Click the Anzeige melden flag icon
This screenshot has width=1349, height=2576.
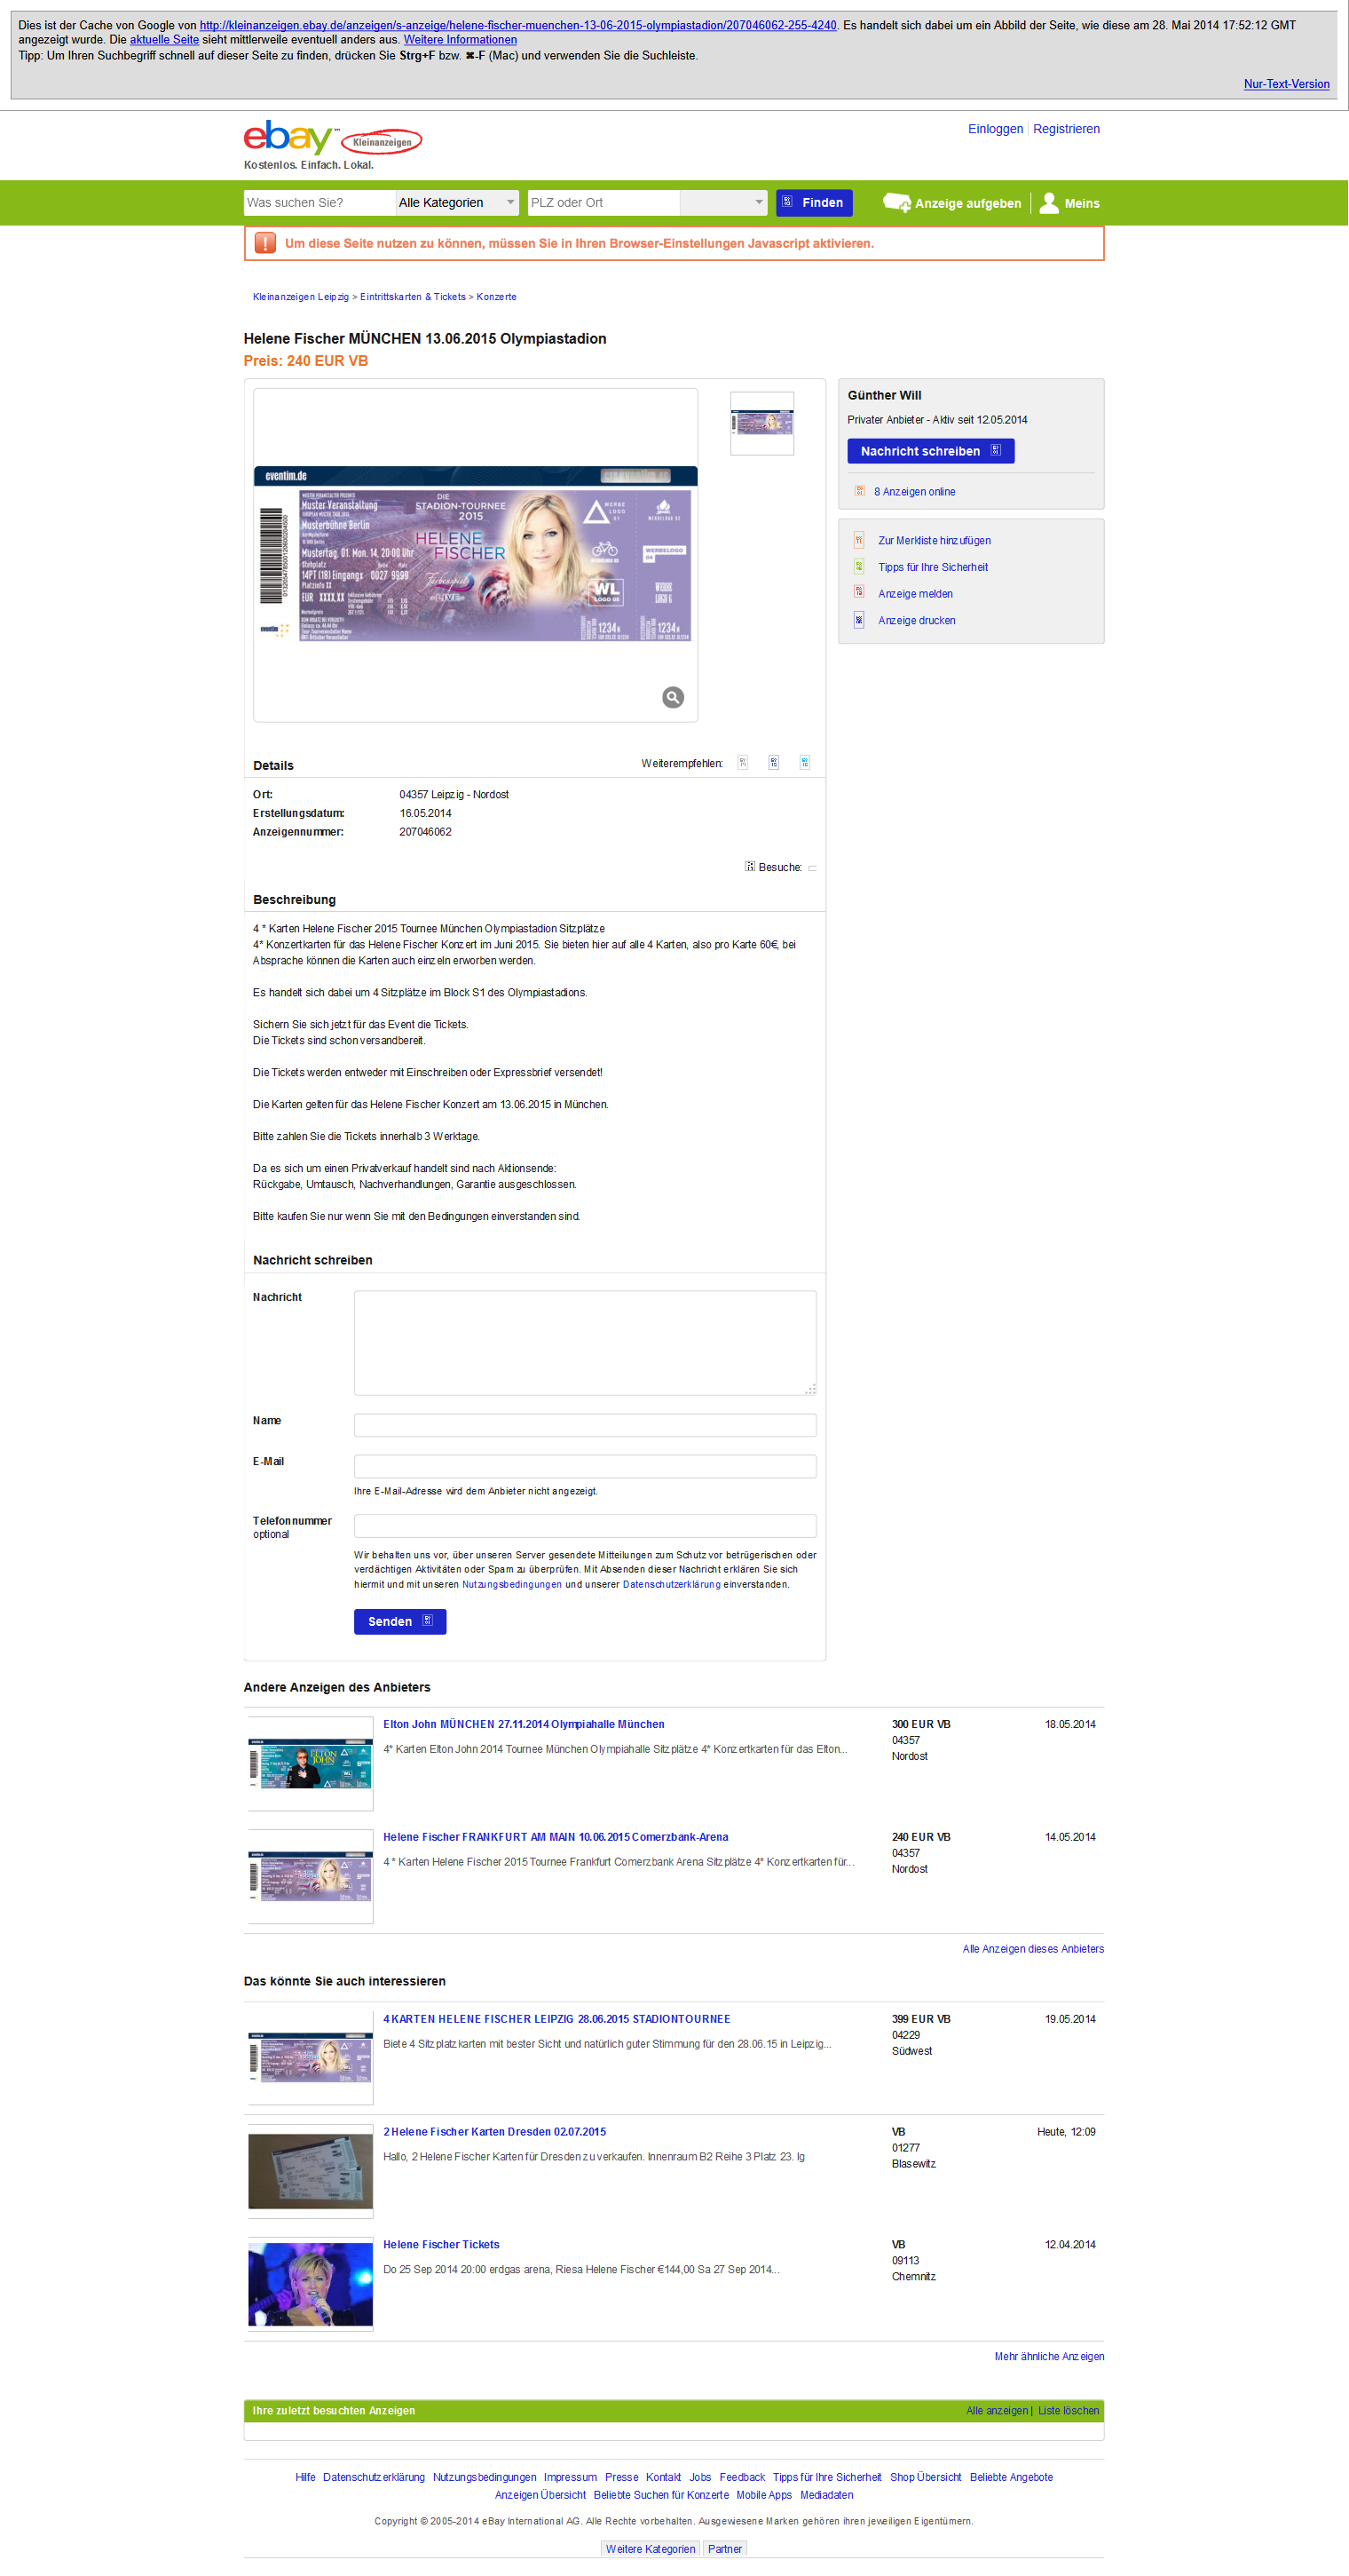coord(858,593)
